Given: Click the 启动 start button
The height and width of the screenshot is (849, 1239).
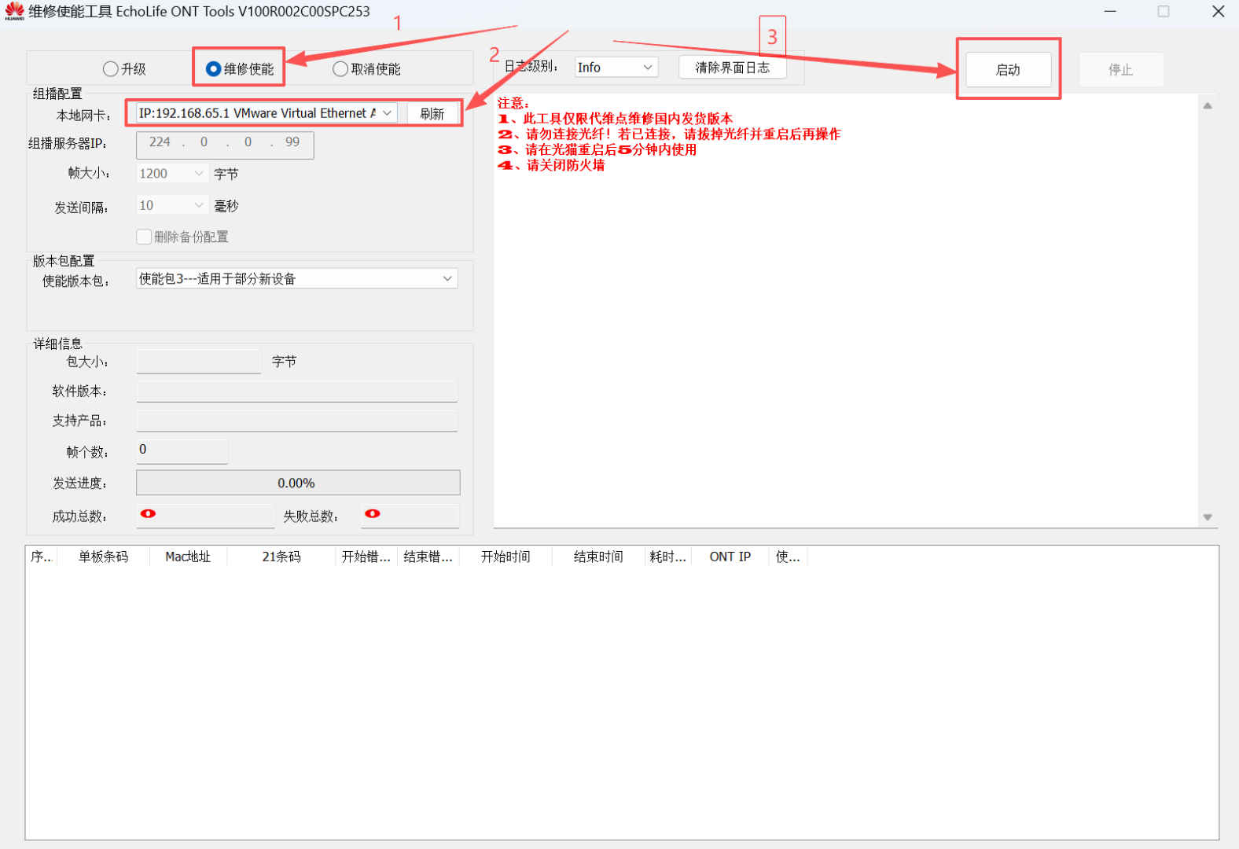Looking at the screenshot, I should [x=1008, y=69].
